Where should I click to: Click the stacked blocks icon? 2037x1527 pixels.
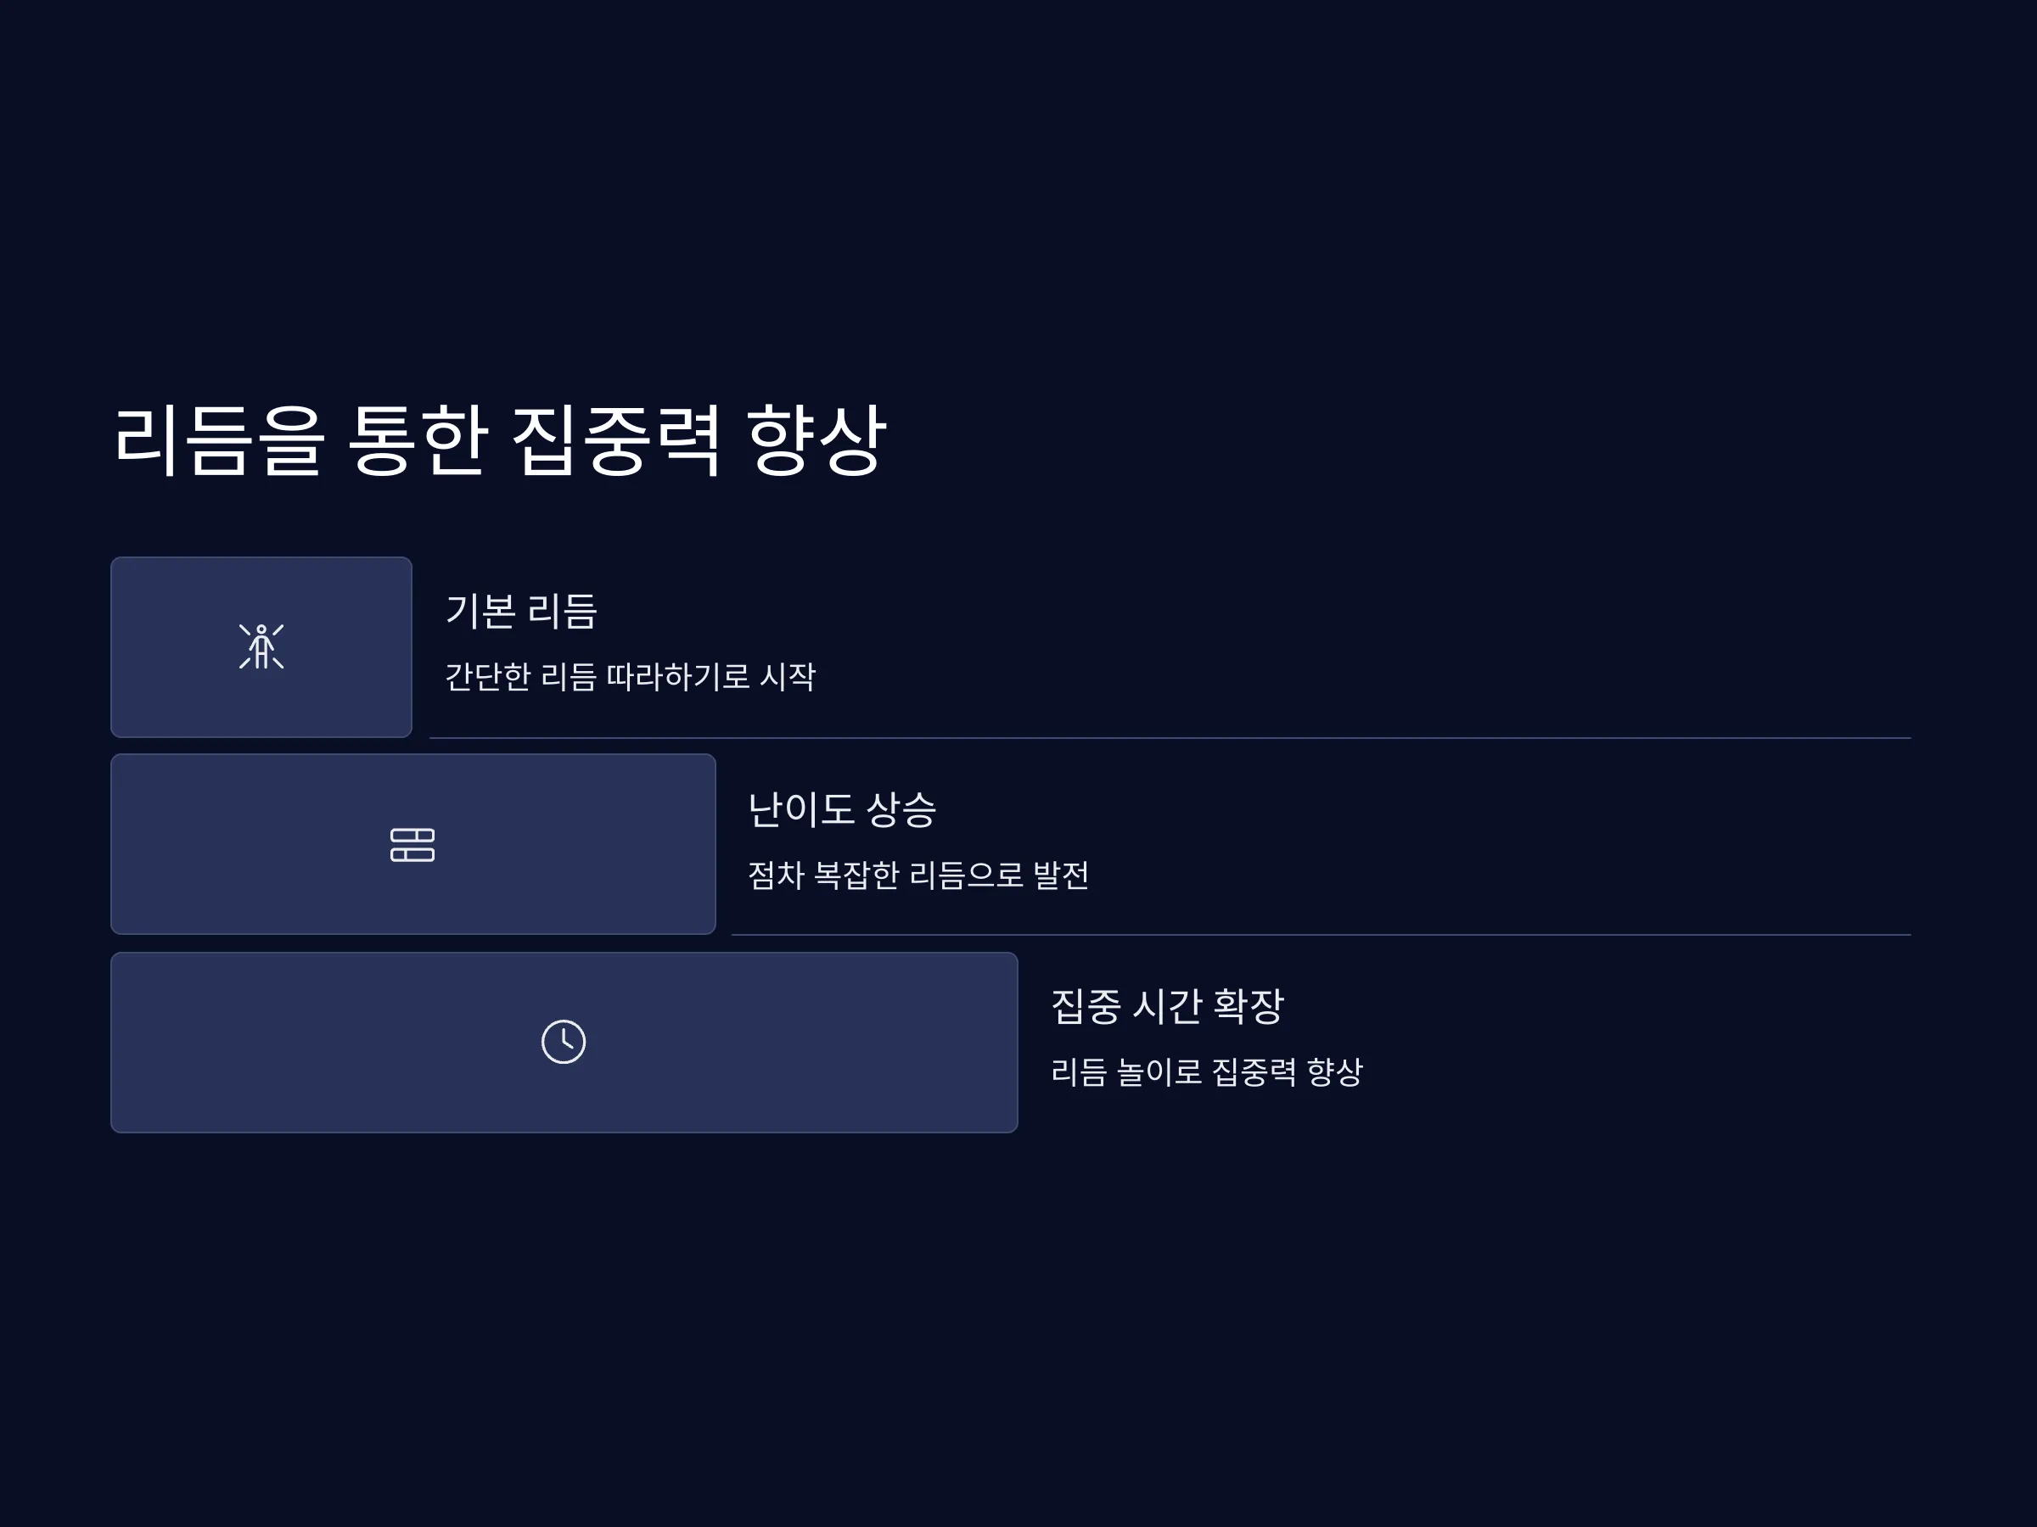coord(412,845)
